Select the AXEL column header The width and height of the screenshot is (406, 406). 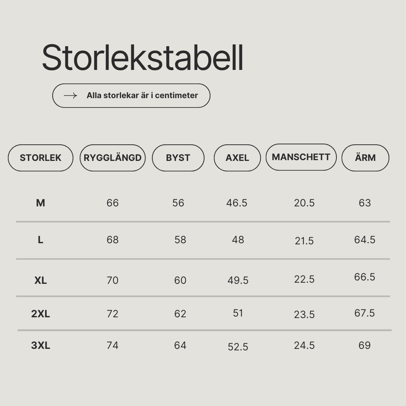pos(237,158)
